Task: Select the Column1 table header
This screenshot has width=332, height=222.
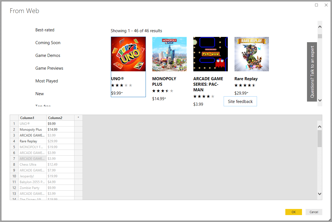Action: point(27,118)
